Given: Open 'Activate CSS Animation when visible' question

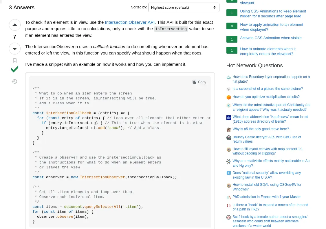Looking at the screenshot, I should click(x=271, y=38).
